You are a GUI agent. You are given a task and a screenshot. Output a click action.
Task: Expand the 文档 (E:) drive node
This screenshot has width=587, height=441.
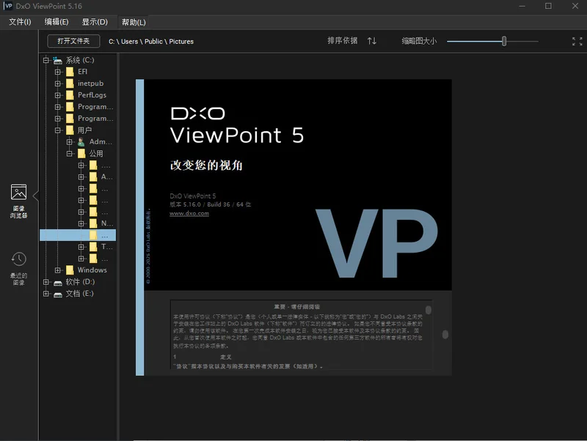(46, 293)
